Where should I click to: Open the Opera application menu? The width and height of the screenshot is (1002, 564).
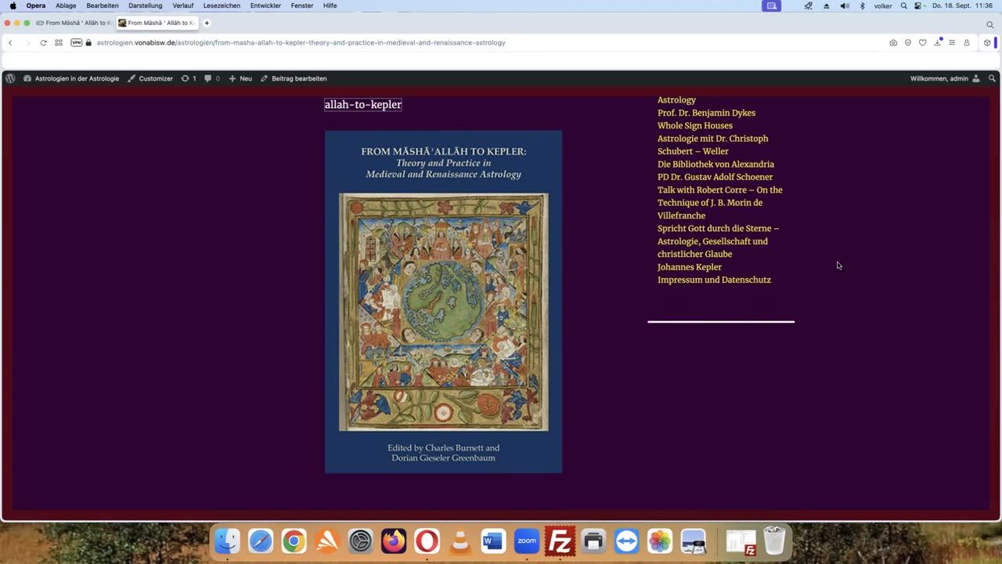(x=36, y=5)
